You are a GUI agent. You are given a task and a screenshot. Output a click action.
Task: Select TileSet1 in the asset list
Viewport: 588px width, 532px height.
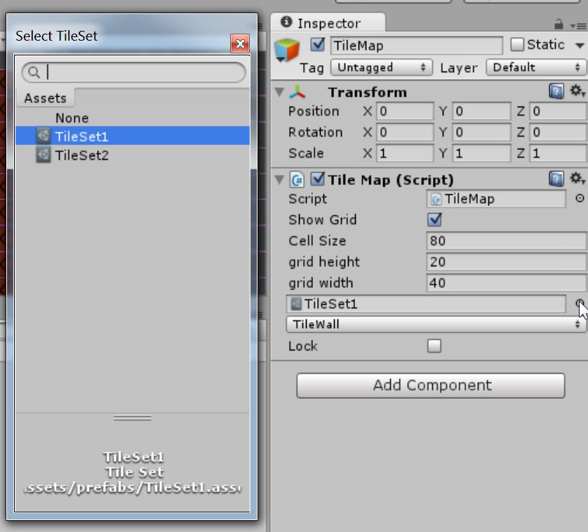click(x=133, y=136)
